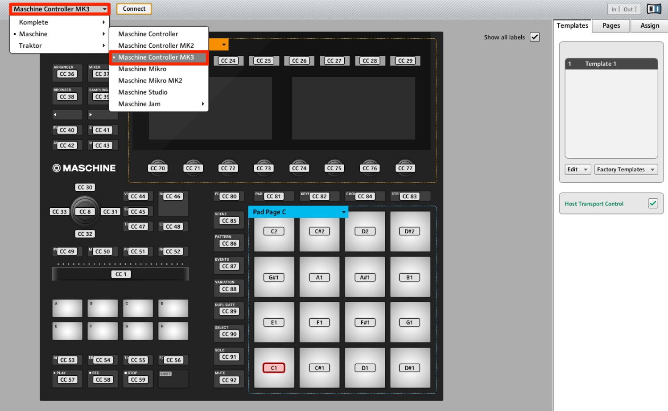668x411 pixels.
Task: Click the left arrow page button
Action: click(67, 115)
